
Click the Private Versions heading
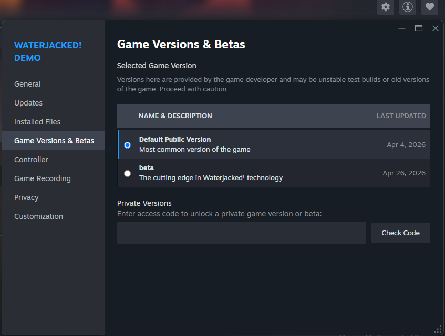144,203
